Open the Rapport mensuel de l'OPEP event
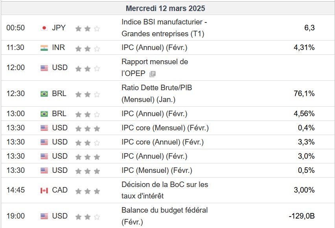The height and width of the screenshot is (228, 335). click(x=155, y=62)
